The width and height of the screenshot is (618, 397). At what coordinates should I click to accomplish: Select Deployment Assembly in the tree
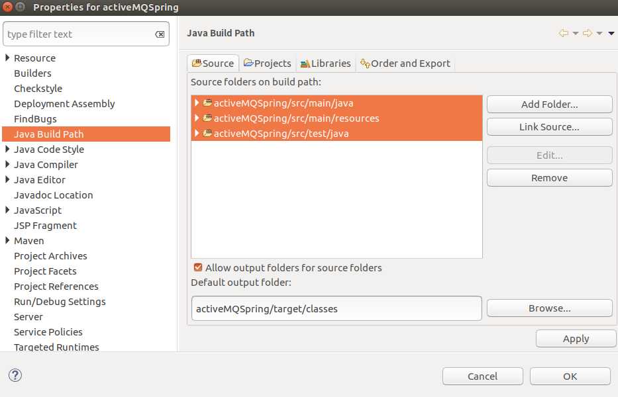coord(64,104)
